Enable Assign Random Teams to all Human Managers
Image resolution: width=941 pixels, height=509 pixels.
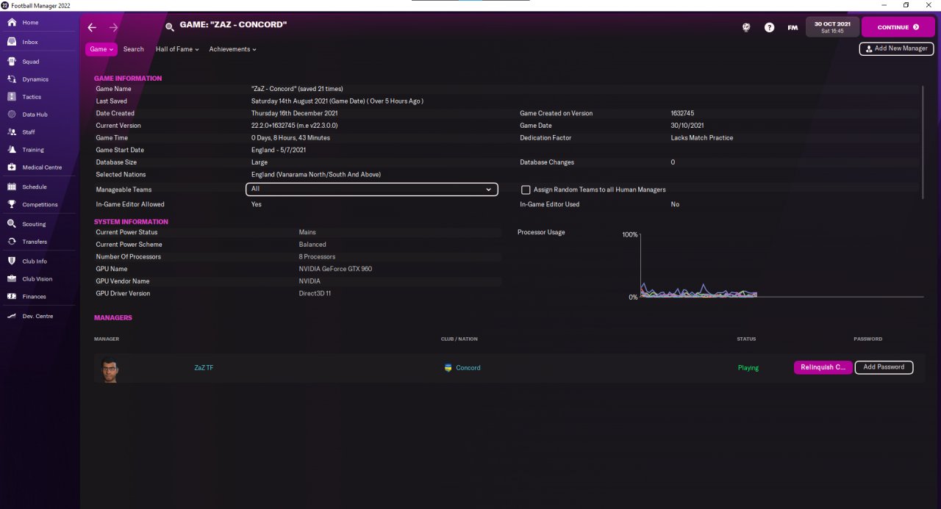coord(526,189)
